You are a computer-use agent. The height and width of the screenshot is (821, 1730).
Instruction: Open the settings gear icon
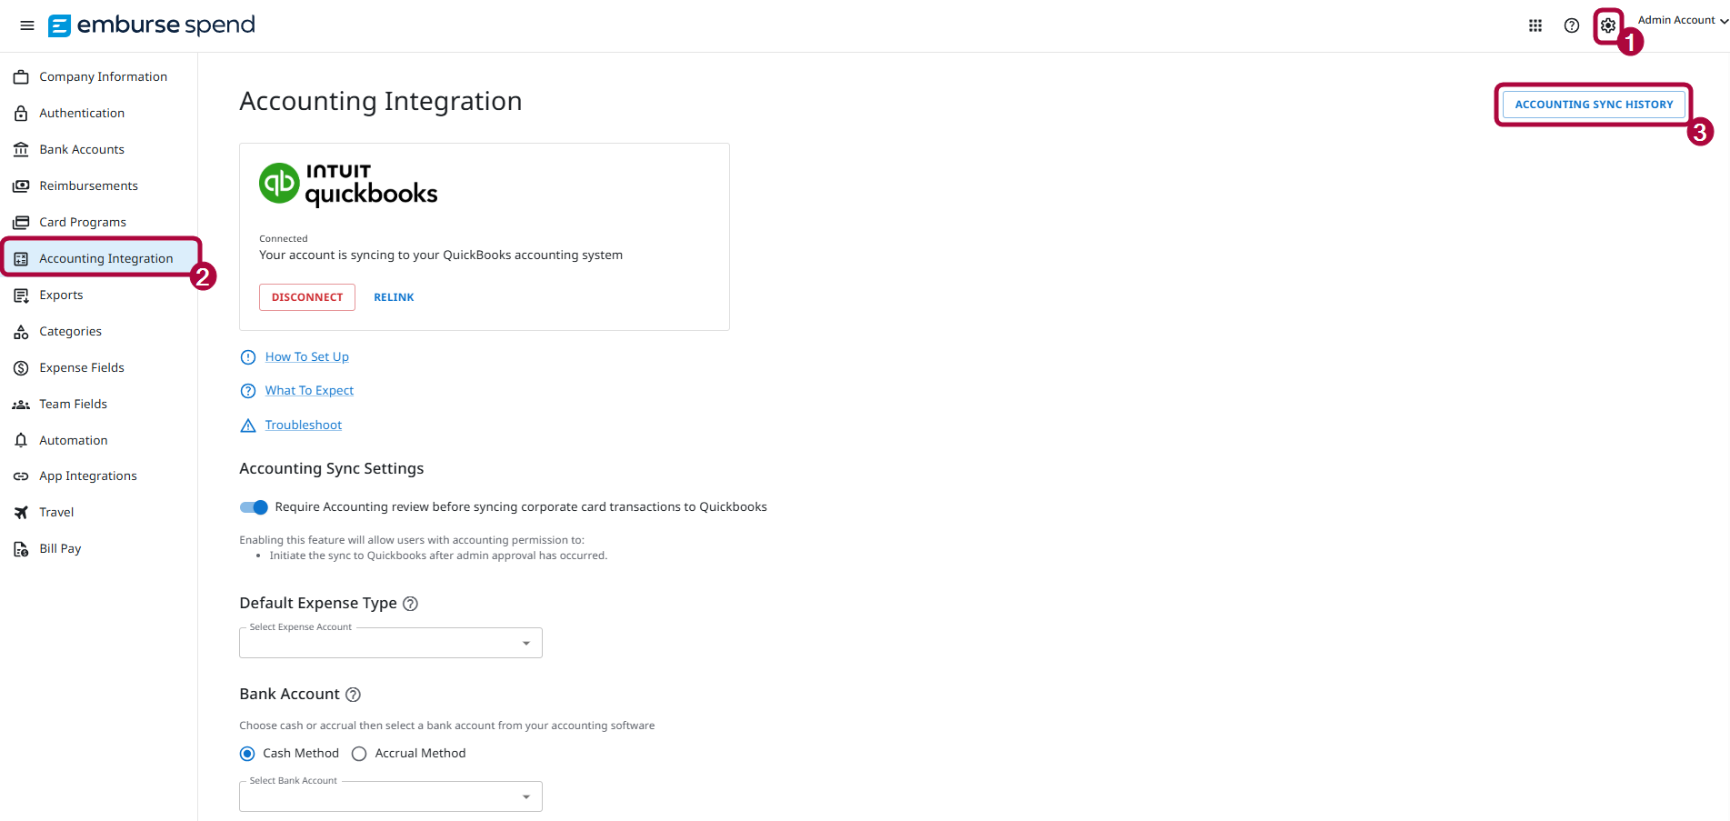point(1607,25)
